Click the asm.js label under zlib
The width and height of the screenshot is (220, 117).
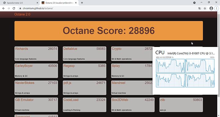[x=163, y=110]
